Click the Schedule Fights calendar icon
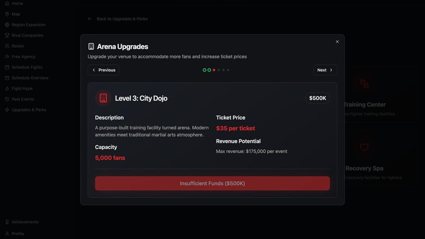The image size is (425, 239). click(x=7, y=67)
